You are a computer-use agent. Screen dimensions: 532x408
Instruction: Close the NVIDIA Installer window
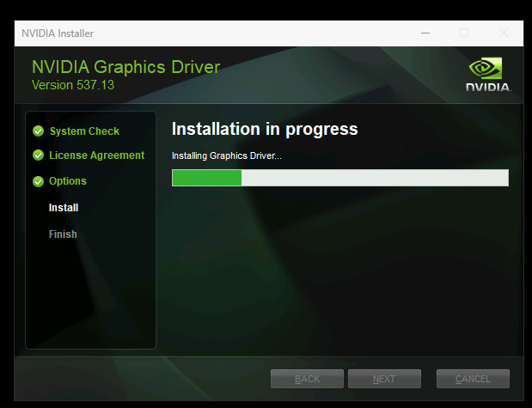[x=504, y=33]
